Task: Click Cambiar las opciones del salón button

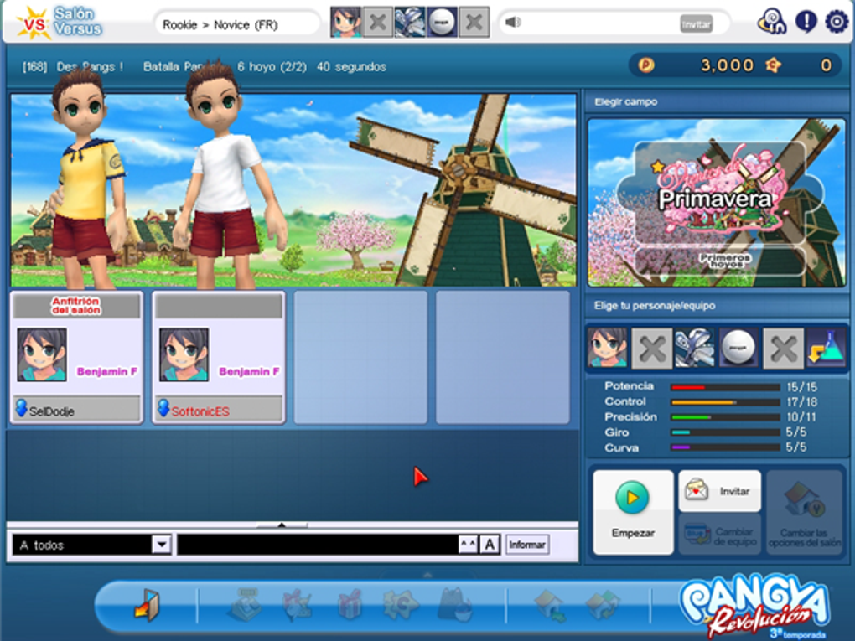Action: point(805,512)
